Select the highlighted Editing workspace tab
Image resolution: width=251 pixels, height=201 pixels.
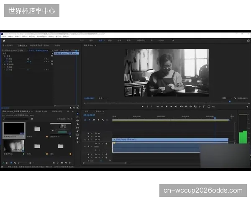click(x=100, y=41)
